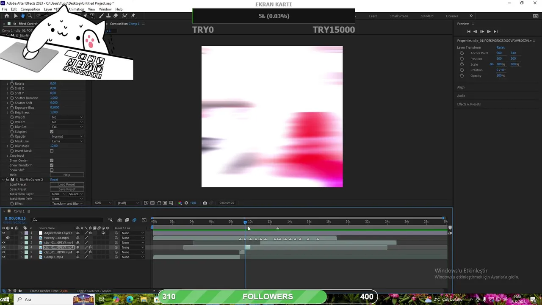
Task: Hide Comp 1.mp4 layer eye icon
Action: [x=4, y=257]
